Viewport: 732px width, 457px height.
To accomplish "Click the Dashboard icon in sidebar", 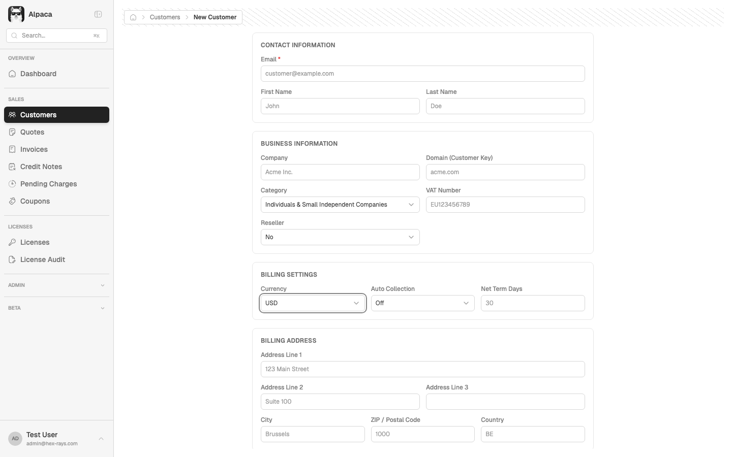I will coord(12,74).
